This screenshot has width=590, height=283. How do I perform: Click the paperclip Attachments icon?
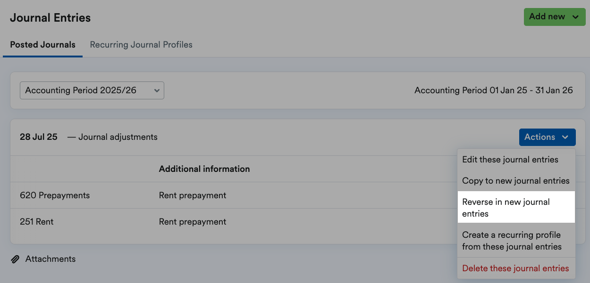[15, 259]
